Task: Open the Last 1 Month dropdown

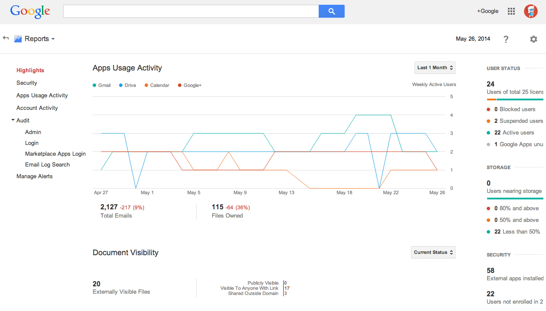Action: click(435, 67)
